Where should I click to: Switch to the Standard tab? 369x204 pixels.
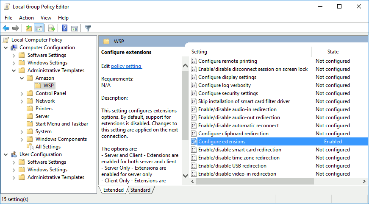[140, 190]
